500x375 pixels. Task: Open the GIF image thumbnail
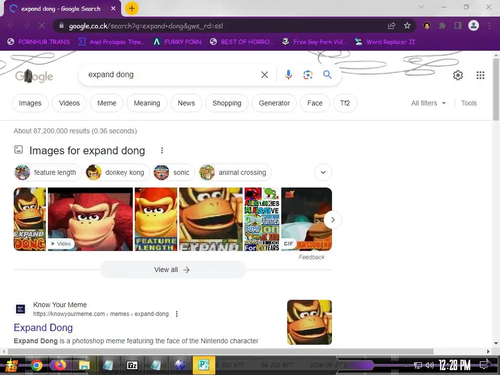click(x=307, y=219)
